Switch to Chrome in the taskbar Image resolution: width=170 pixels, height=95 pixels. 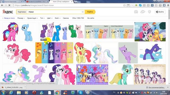(x=57, y=93)
